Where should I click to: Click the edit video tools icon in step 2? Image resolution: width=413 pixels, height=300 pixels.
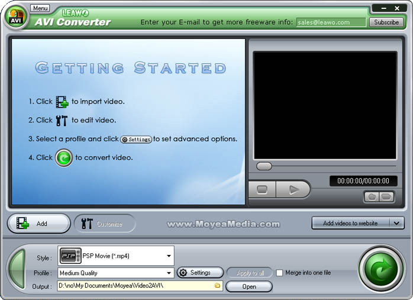point(62,120)
